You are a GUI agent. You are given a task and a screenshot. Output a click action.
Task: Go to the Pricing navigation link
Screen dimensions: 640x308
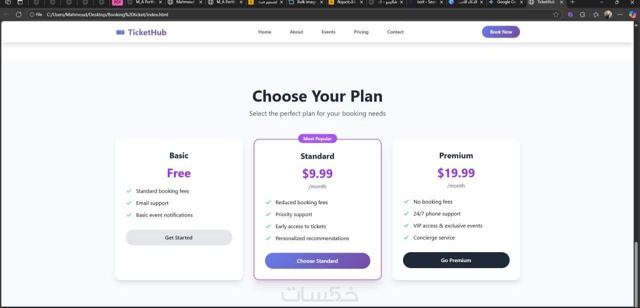click(x=361, y=32)
